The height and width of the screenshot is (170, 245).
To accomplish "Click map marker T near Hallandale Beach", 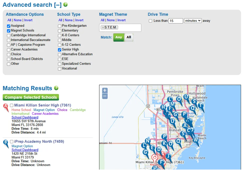I will click(200, 105).
